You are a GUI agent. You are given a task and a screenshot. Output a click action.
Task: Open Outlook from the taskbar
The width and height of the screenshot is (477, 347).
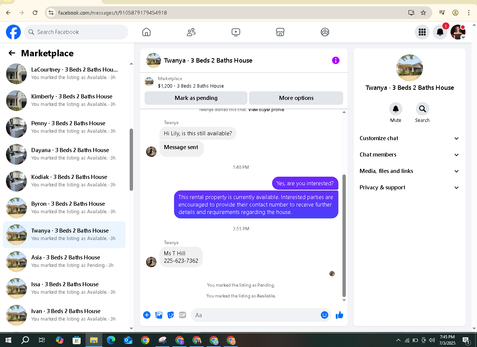pyautogui.click(x=128, y=340)
